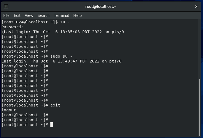Image resolution: width=203 pixels, height=138 pixels.
Task: Open the File menu
Action: (x=6, y=15)
